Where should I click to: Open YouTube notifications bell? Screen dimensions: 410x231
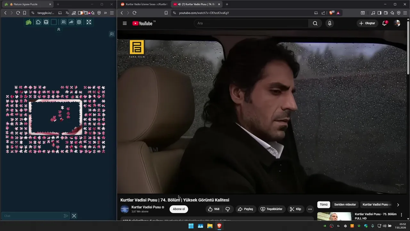[x=385, y=23]
